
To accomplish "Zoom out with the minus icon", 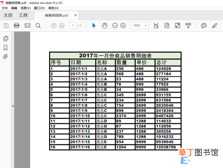I will click(x=115, y=25).
